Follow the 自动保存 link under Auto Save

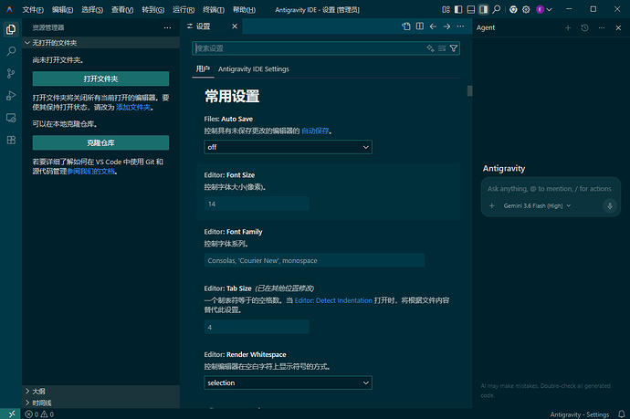coord(315,131)
